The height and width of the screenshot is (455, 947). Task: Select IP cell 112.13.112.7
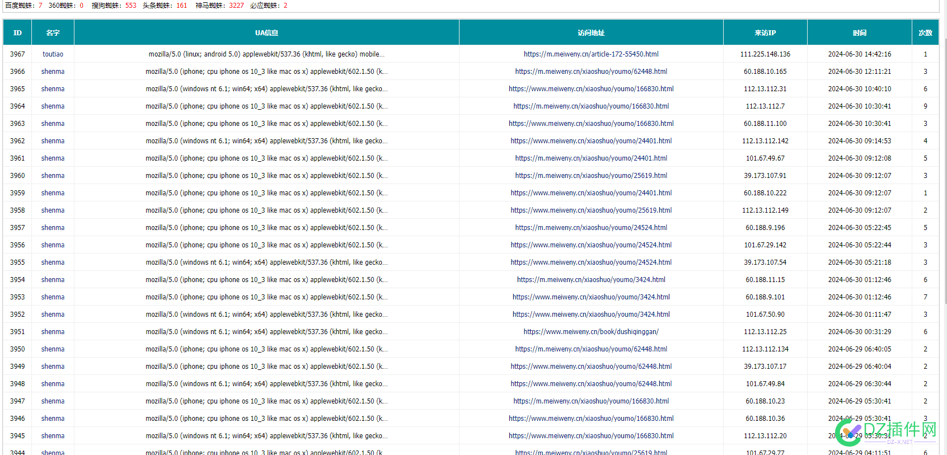coord(765,106)
